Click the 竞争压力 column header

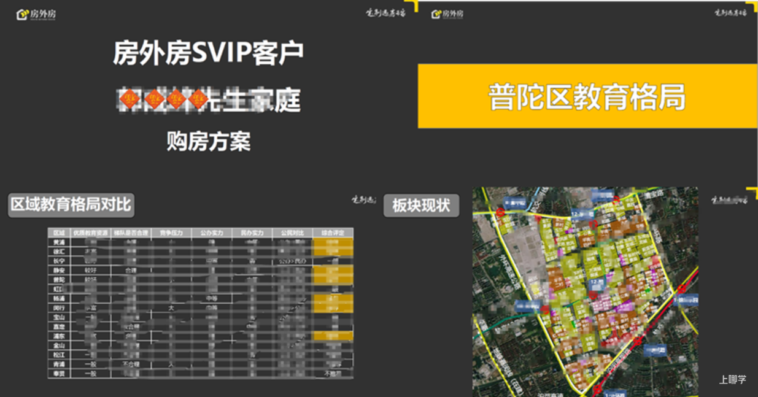point(171,233)
